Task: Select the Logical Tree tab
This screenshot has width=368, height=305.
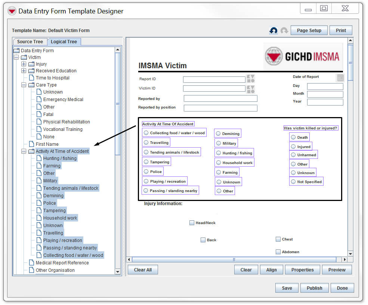Action: point(64,42)
